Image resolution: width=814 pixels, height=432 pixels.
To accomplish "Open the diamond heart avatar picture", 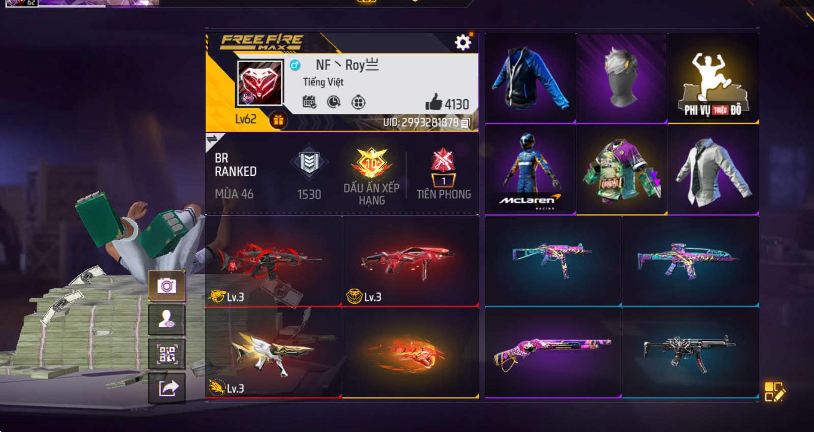I will [x=260, y=83].
